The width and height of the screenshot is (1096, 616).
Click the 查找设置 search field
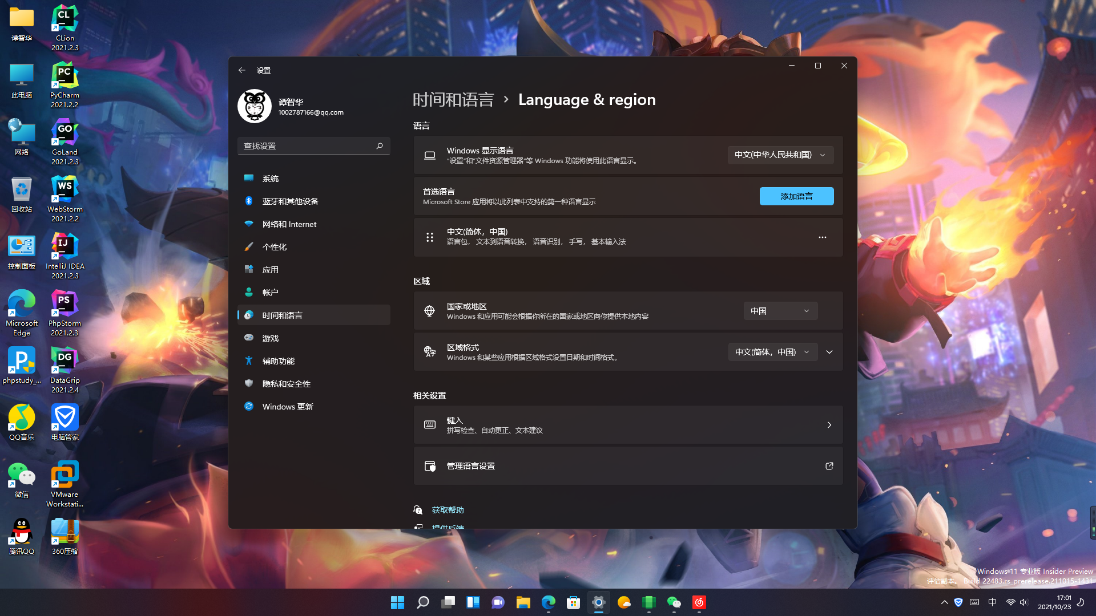(x=314, y=146)
